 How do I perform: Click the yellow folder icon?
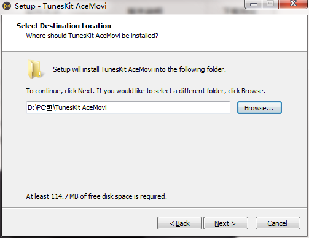(x=35, y=69)
